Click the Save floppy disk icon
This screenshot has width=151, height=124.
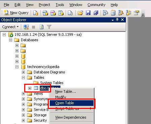tap(88, 13)
